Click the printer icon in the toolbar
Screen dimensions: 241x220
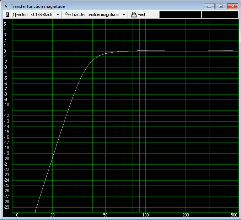click(x=134, y=15)
